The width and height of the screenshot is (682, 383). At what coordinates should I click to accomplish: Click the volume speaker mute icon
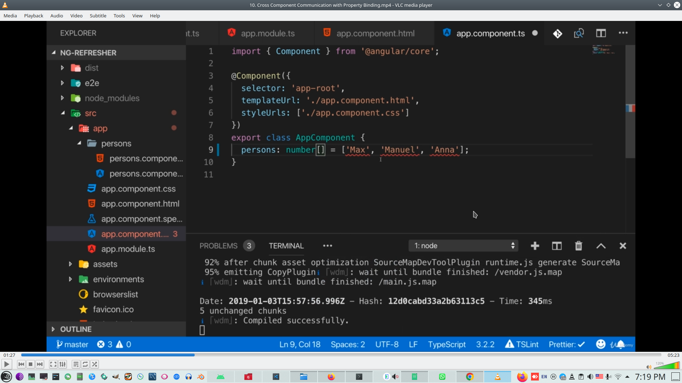[649, 367]
